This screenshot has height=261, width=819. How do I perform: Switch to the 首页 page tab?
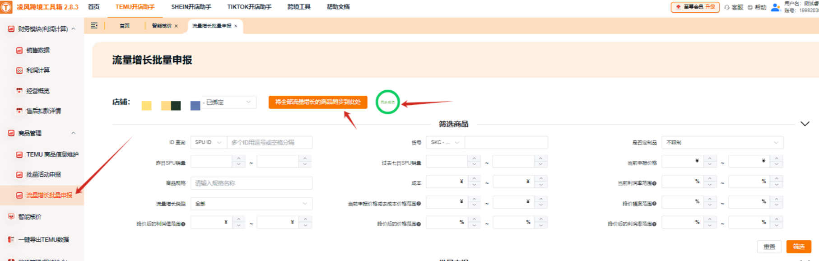pos(125,26)
